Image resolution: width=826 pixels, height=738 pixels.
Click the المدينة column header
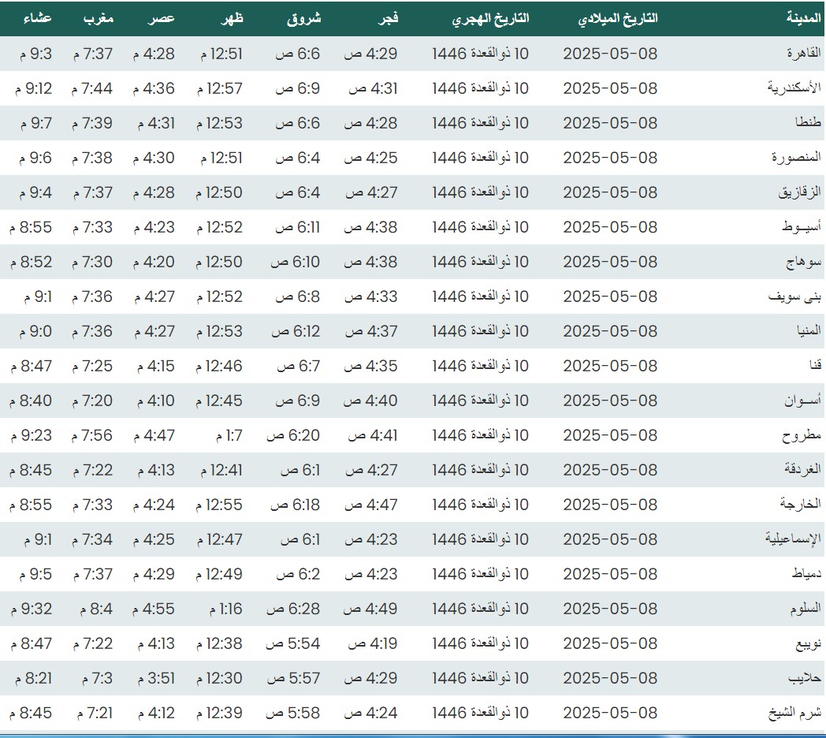pyautogui.click(x=804, y=18)
